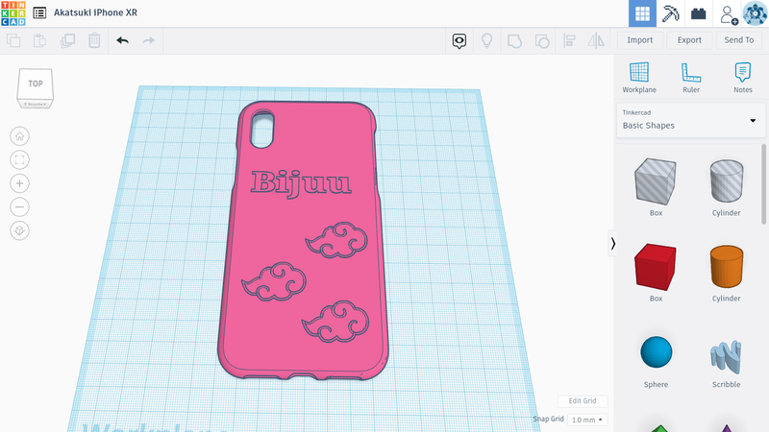Click Fit all in view button
Screen dimensions: 769x432
(19, 159)
